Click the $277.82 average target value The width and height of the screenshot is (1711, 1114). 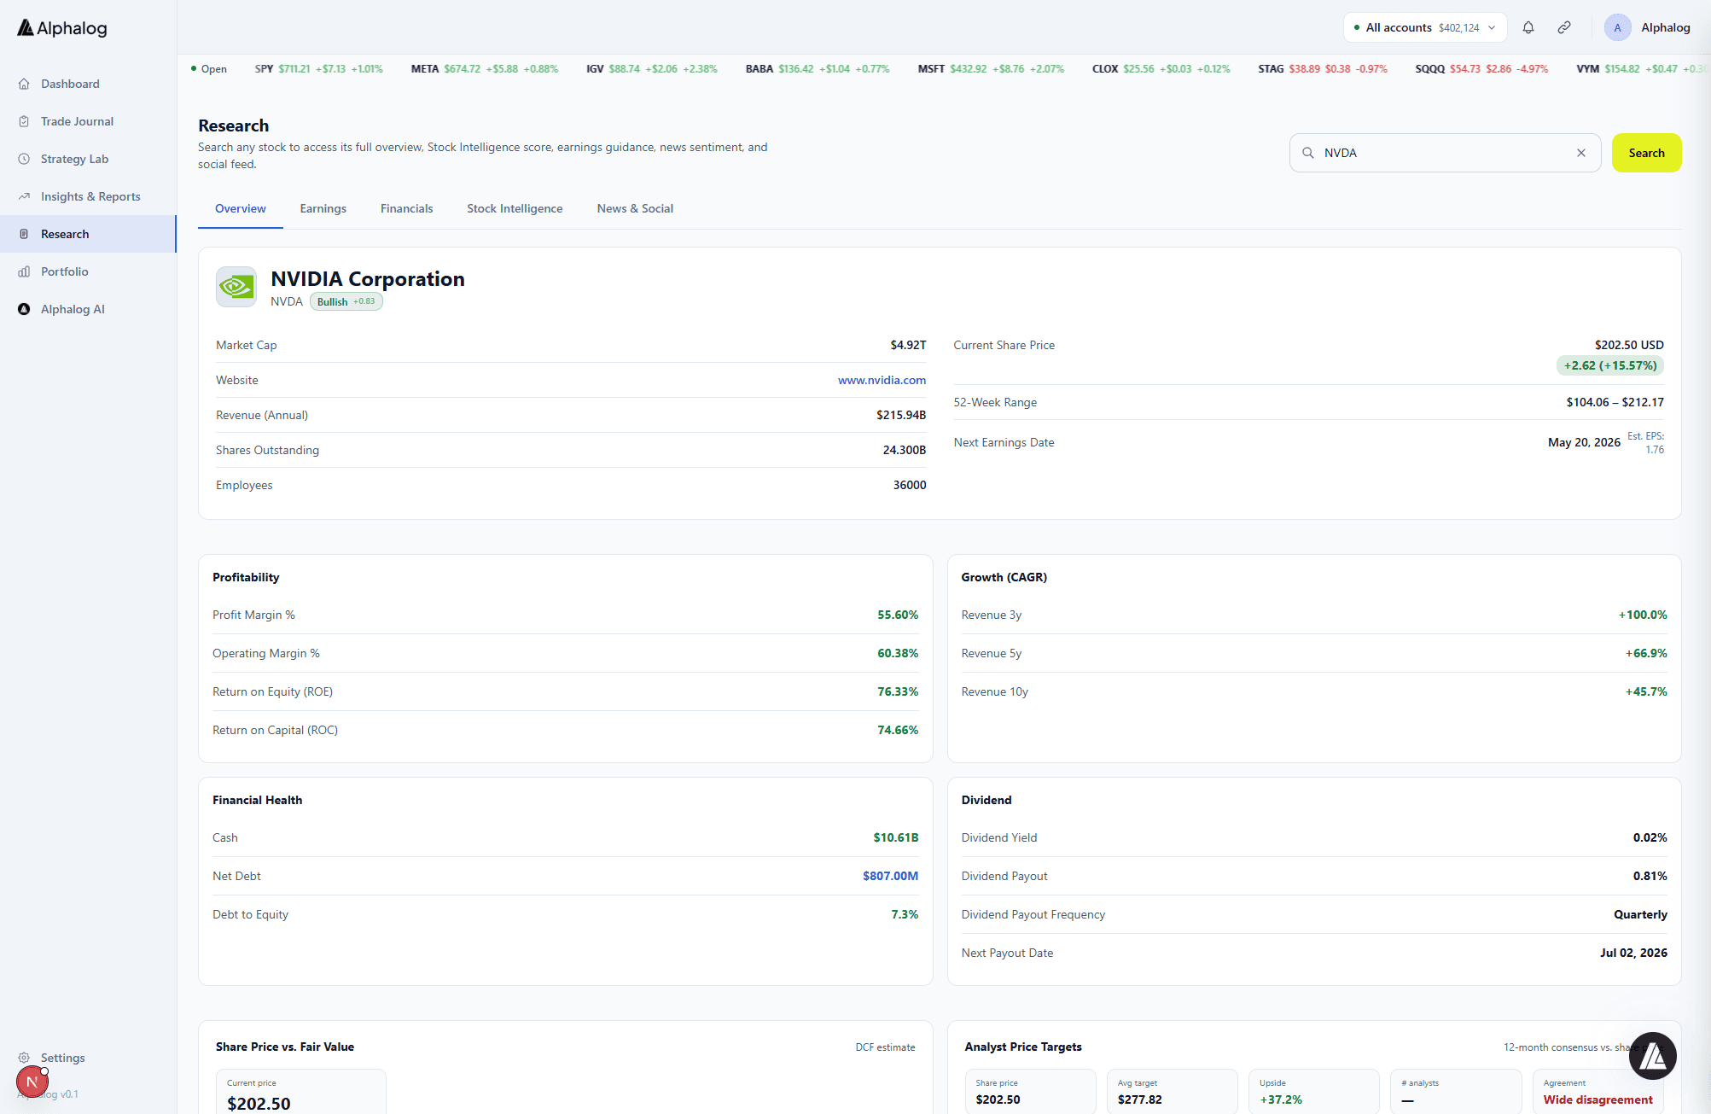pyautogui.click(x=1139, y=1099)
